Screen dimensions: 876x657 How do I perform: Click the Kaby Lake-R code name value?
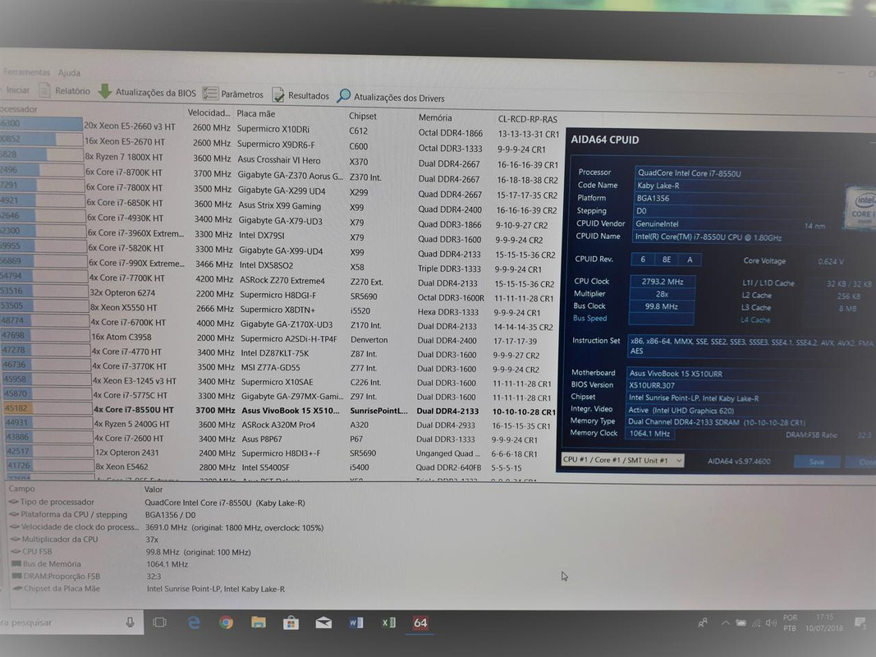pyautogui.click(x=658, y=186)
